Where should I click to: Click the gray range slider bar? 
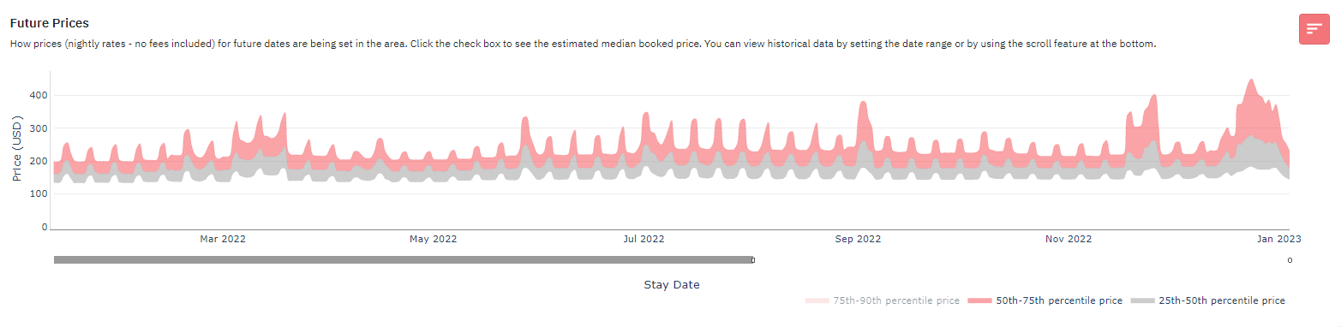(403, 259)
